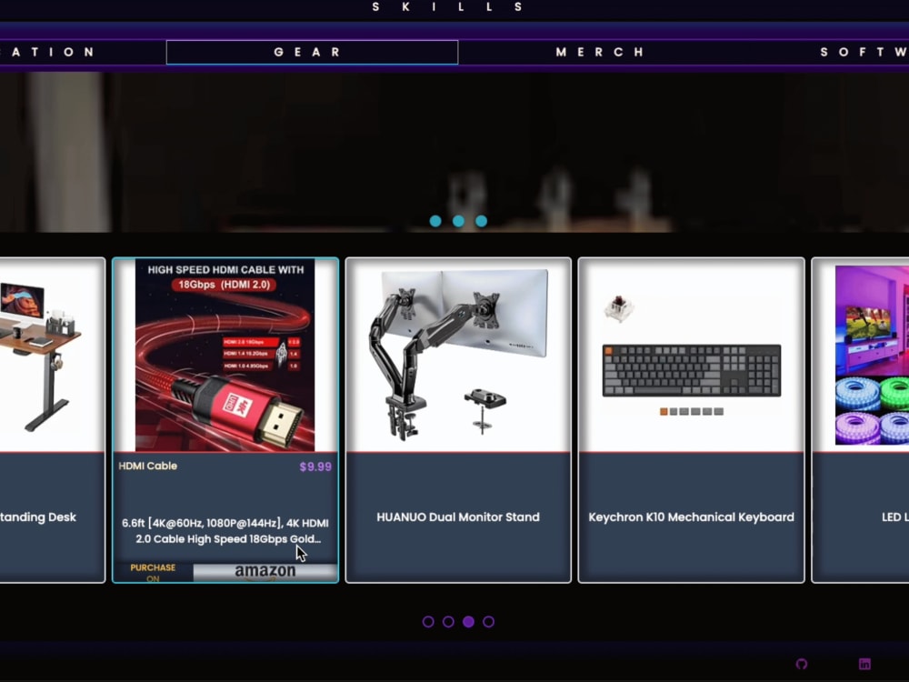Select first banner carousel dot
909x682 pixels.
point(435,221)
